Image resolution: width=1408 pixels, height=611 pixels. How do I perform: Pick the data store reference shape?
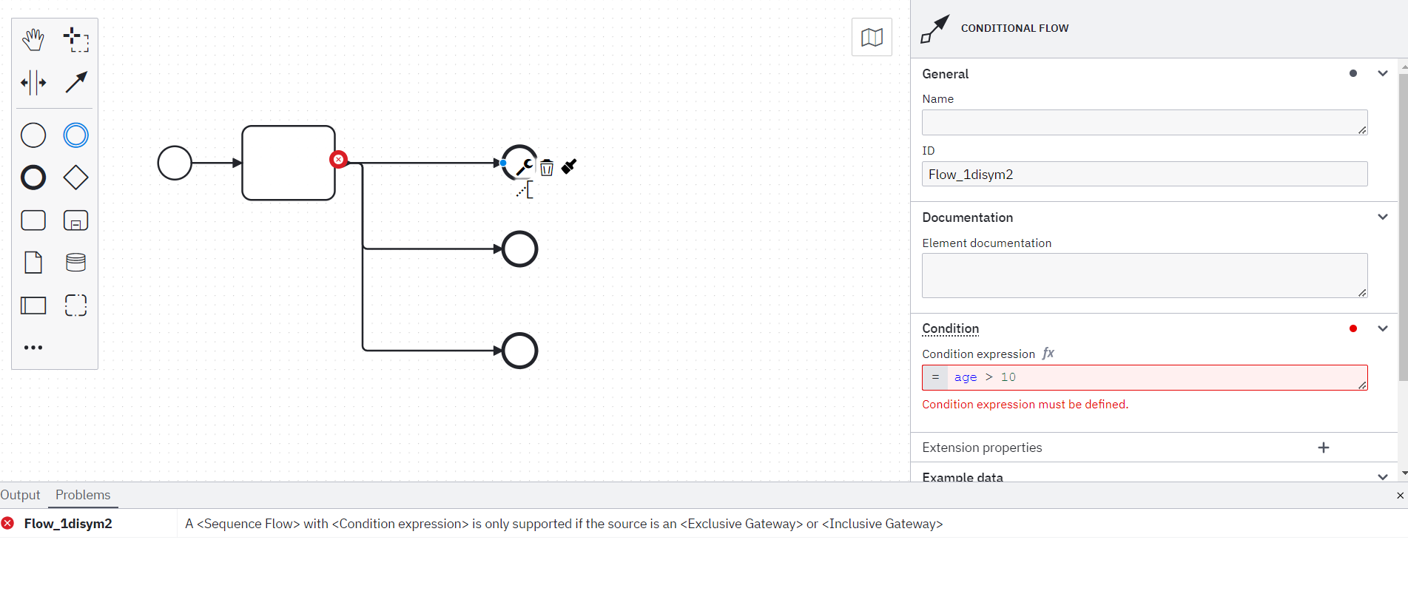pyautogui.click(x=75, y=263)
